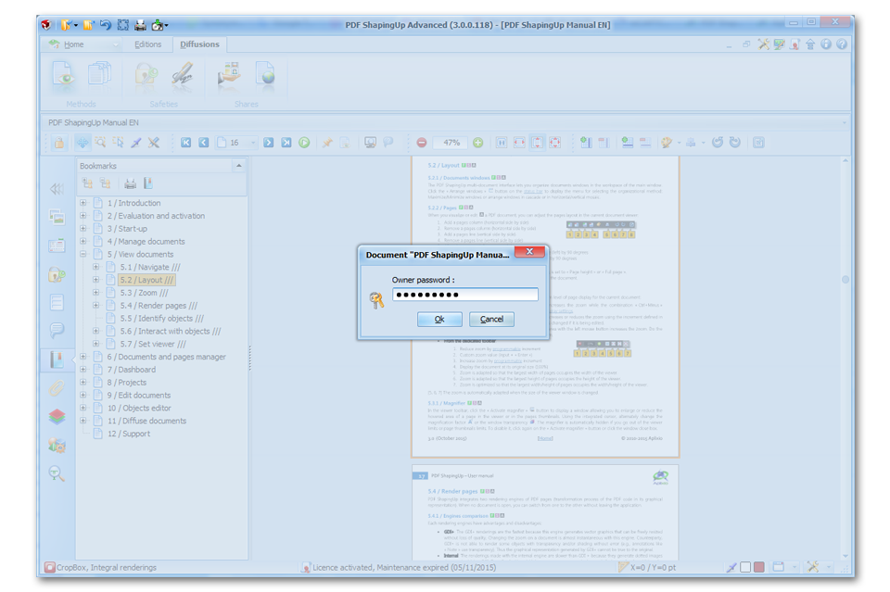Open the '5.4 / Render pages' bookmark
Screen dimensions: 890x592
pyautogui.click(x=159, y=306)
